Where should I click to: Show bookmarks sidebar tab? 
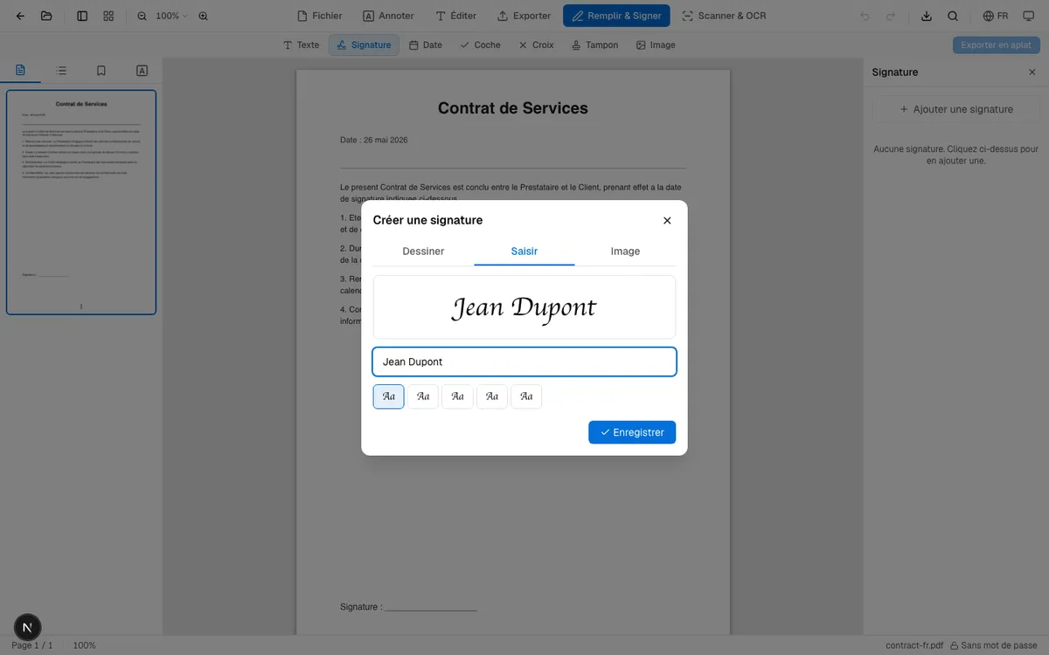[x=101, y=71]
